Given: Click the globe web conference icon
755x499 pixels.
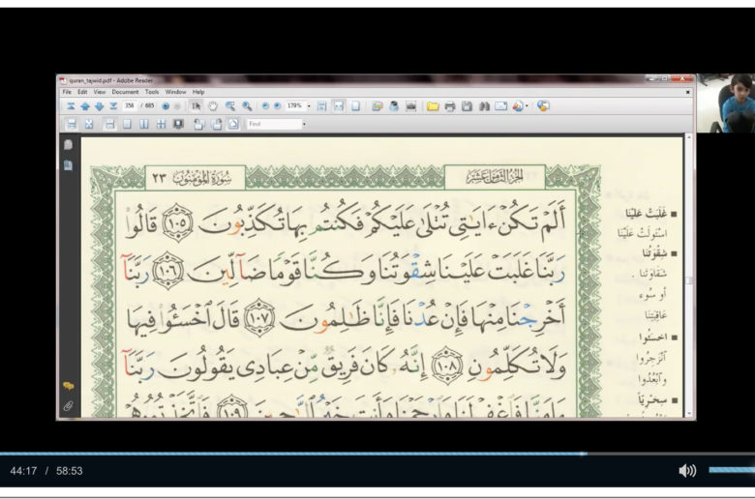Looking at the screenshot, I should click(x=543, y=106).
